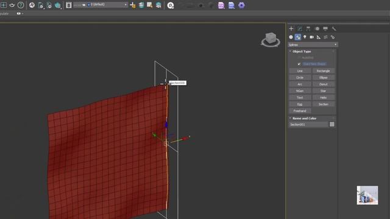
Task: Click the question mark help icon
Action: pyautogui.click(x=21, y=5)
